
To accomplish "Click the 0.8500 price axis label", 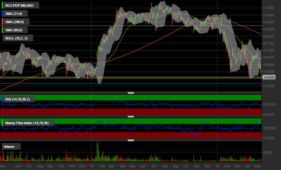I will [269, 29].
